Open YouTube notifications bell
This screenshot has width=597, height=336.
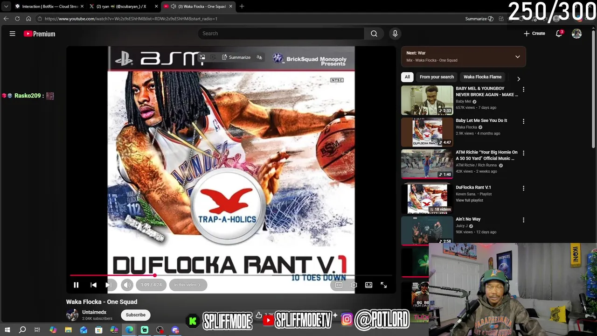[x=559, y=34]
